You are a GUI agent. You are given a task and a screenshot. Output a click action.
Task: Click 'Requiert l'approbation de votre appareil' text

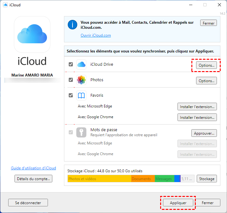coord(124,135)
